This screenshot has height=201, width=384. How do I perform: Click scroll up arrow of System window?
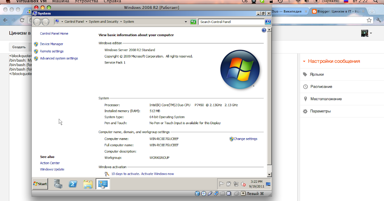269,30
